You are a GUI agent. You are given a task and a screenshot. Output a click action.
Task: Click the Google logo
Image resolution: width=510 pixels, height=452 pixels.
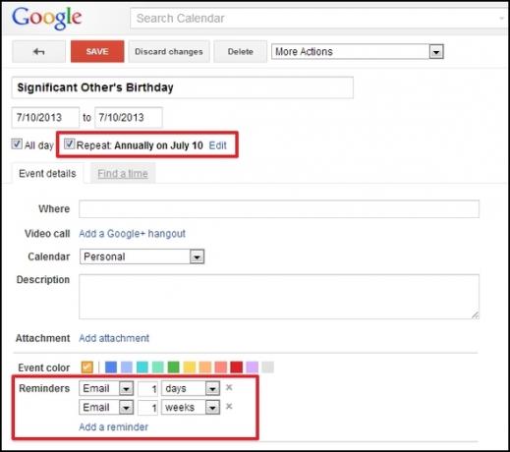[47, 19]
